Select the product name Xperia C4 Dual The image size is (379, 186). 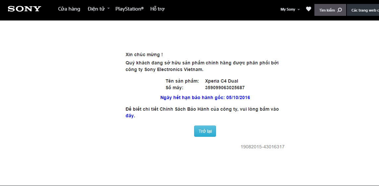[222, 81]
